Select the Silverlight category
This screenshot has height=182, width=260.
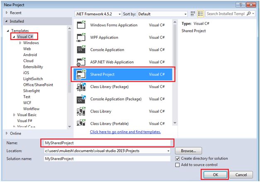(32, 91)
